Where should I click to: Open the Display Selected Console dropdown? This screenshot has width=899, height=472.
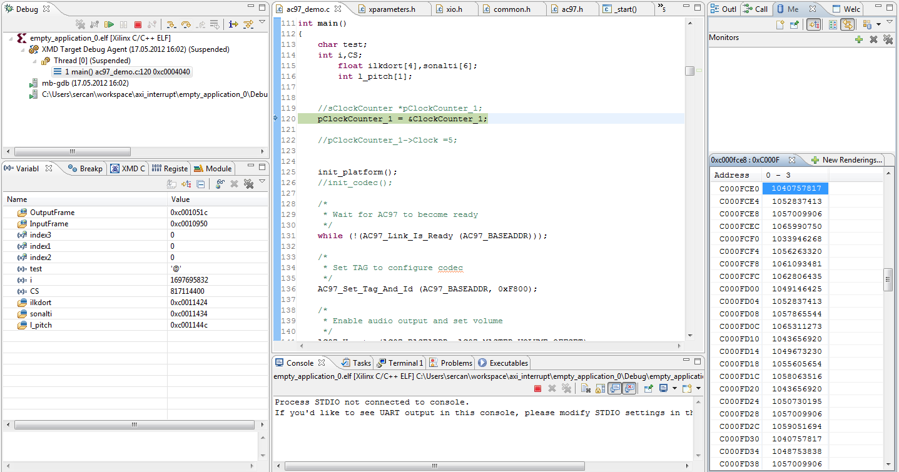[x=674, y=388]
